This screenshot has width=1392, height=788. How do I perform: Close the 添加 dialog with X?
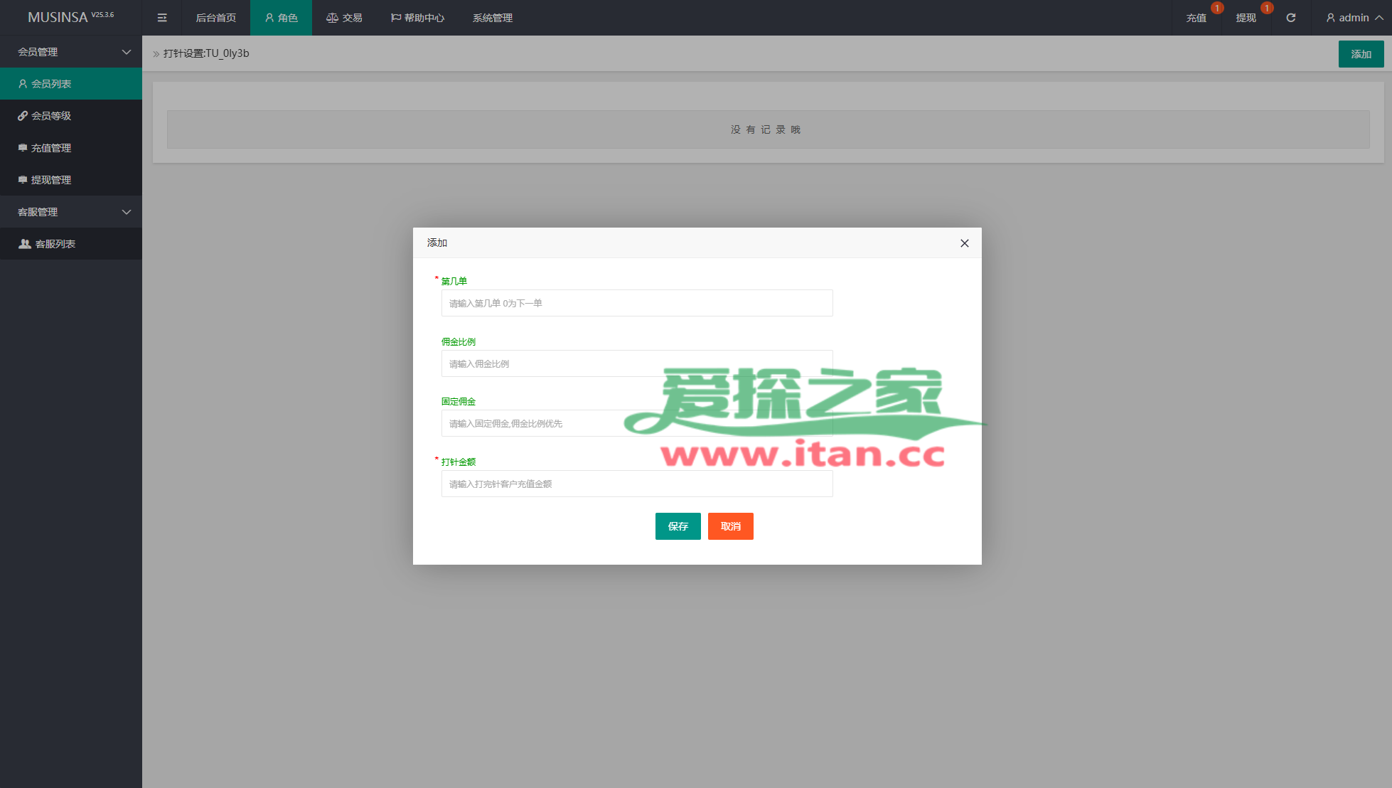964,243
